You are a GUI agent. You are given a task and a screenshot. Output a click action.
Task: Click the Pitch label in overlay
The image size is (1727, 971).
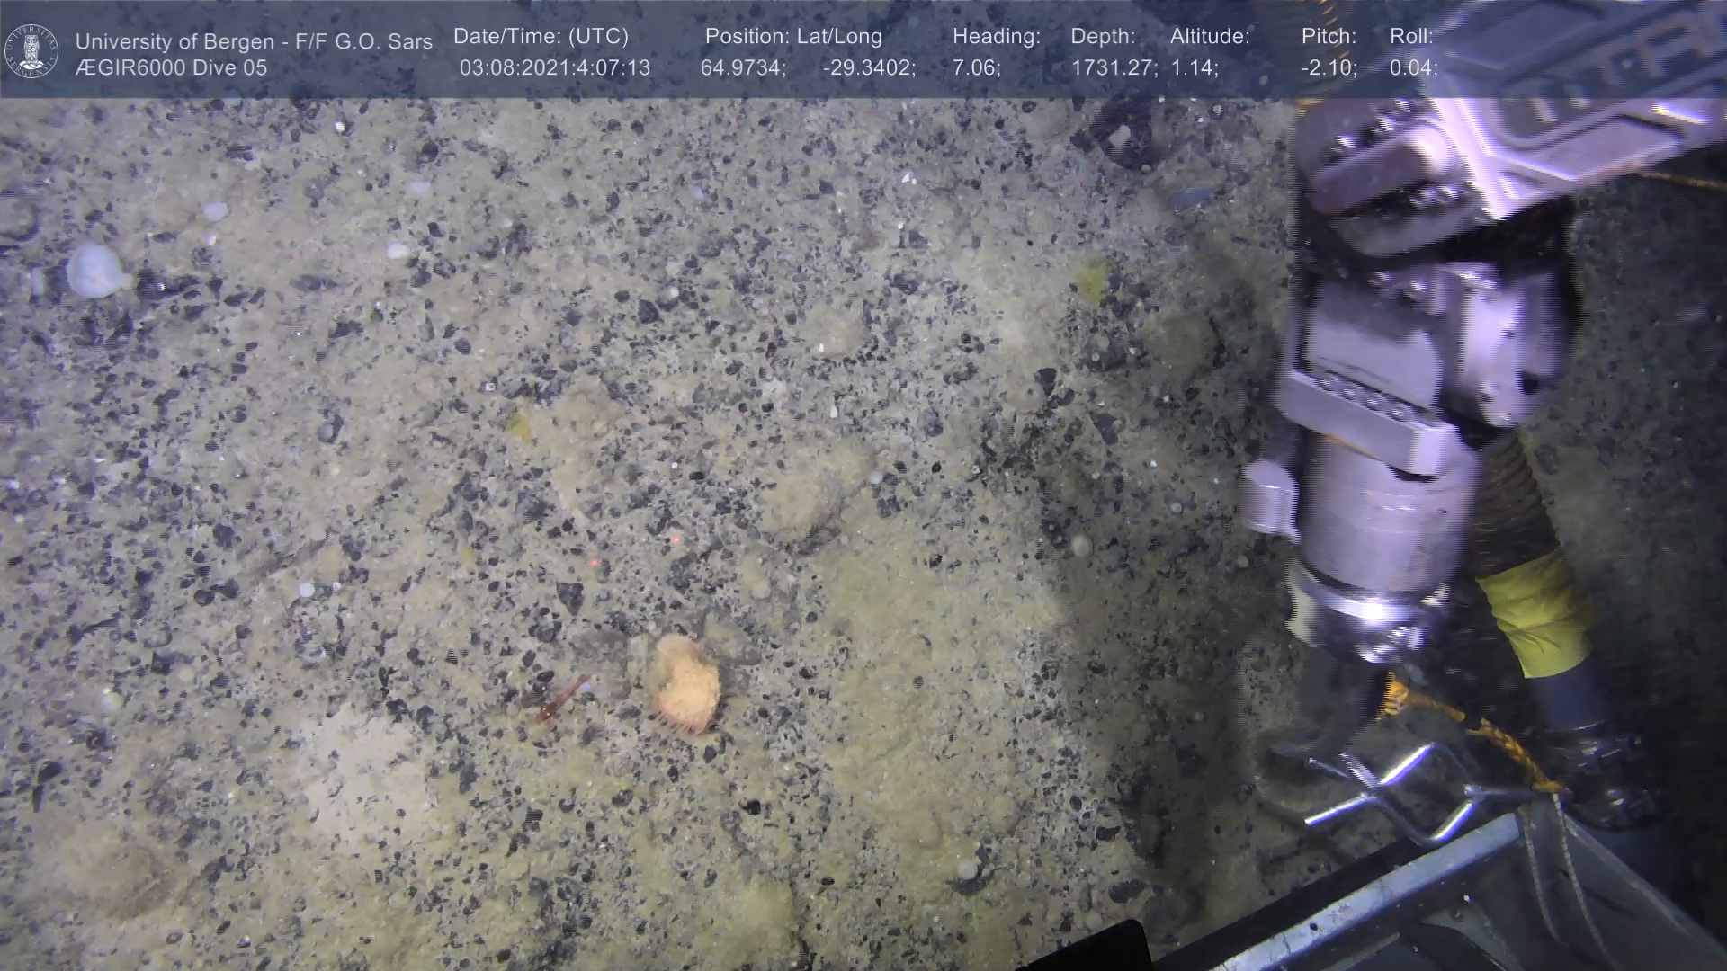coord(1329,37)
